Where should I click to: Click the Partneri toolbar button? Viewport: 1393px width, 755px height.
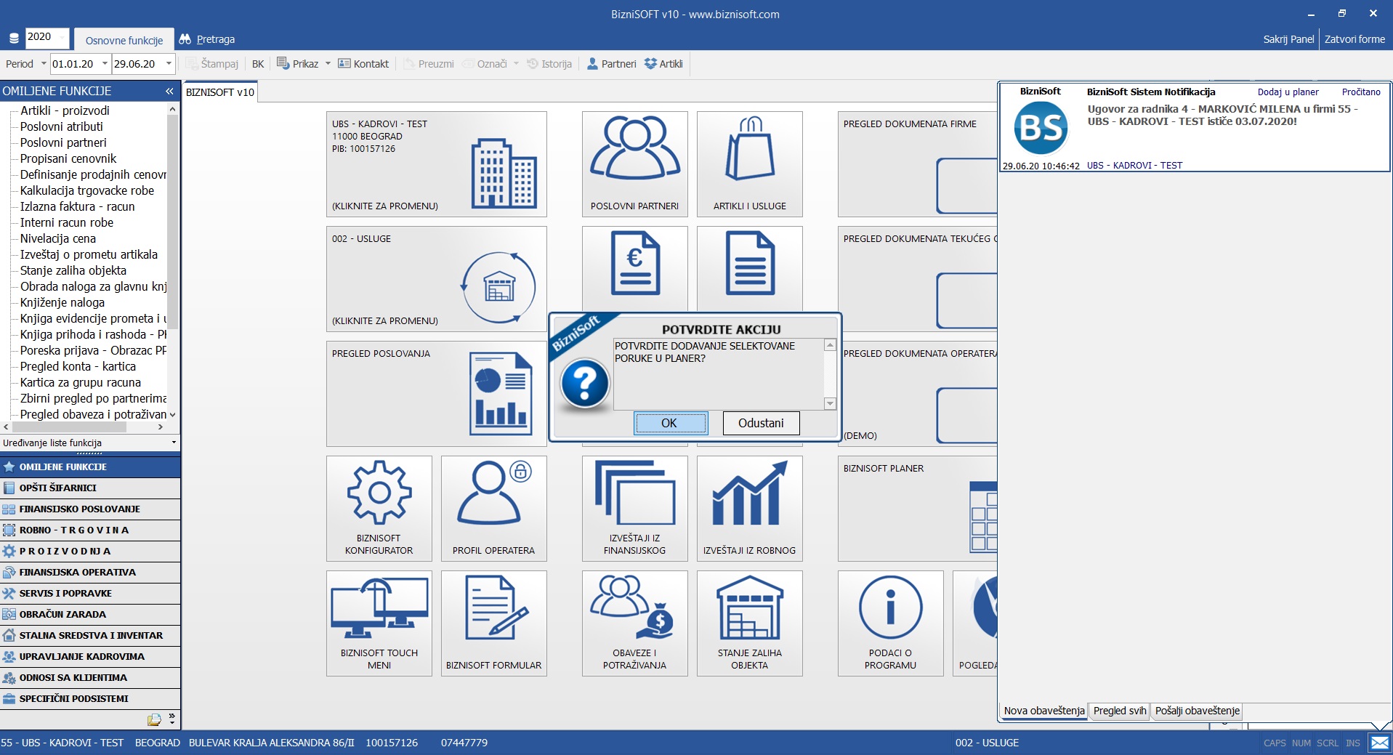(x=611, y=64)
